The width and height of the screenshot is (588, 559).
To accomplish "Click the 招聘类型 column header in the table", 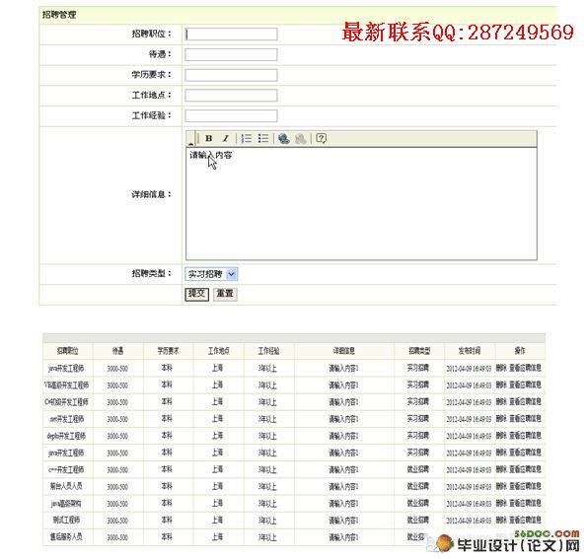I will pyautogui.click(x=419, y=351).
